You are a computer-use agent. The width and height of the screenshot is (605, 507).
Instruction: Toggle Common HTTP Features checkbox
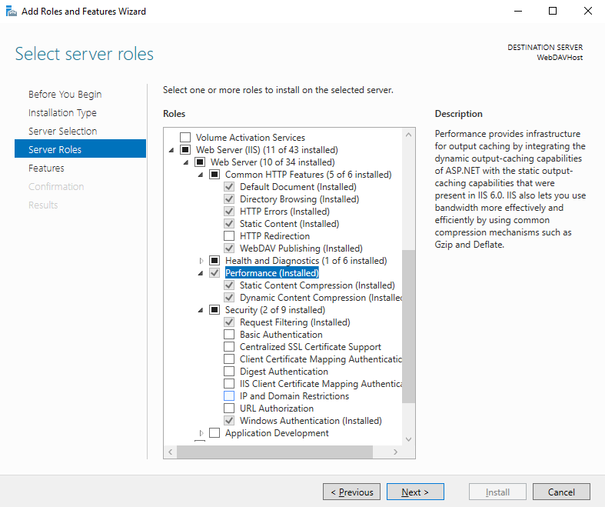click(214, 175)
